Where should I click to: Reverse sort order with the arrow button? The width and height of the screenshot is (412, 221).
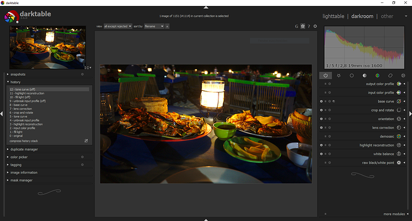coord(167,26)
